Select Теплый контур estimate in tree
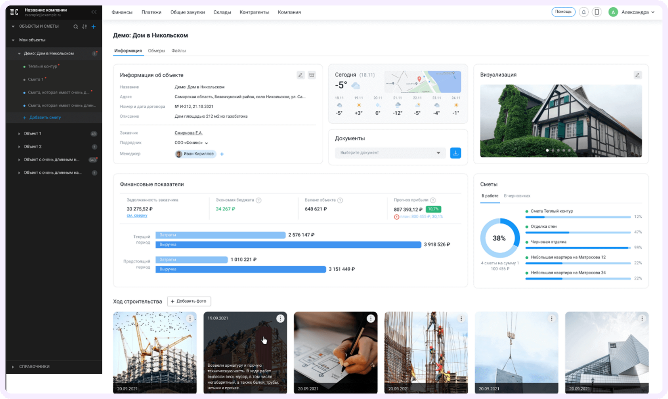The height and width of the screenshot is (399, 668). 42,66
